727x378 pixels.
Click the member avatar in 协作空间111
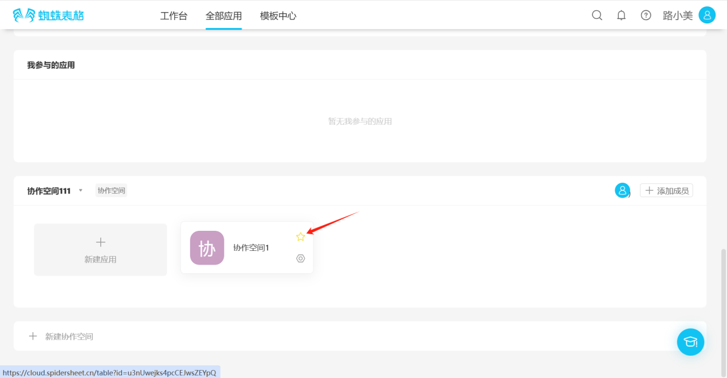coord(622,191)
